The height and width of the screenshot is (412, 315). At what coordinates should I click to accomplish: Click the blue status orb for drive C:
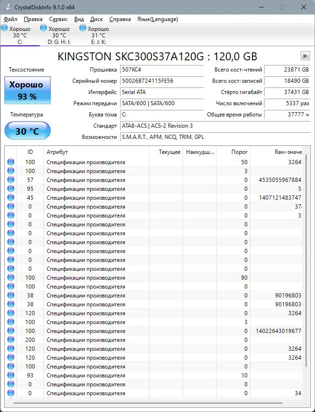(5, 28)
